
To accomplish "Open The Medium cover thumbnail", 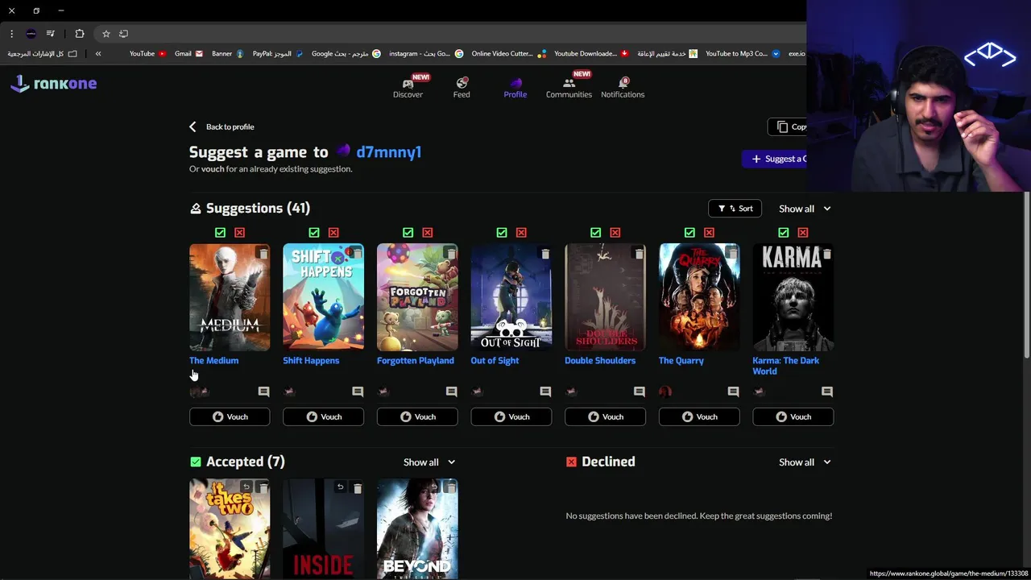I will tap(230, 297).
